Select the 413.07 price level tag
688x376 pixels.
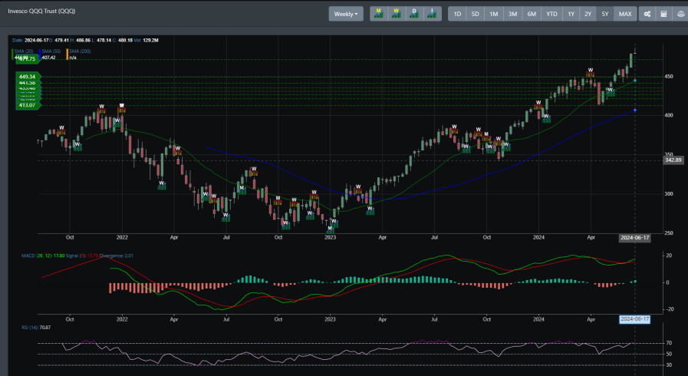coord(28,105)
